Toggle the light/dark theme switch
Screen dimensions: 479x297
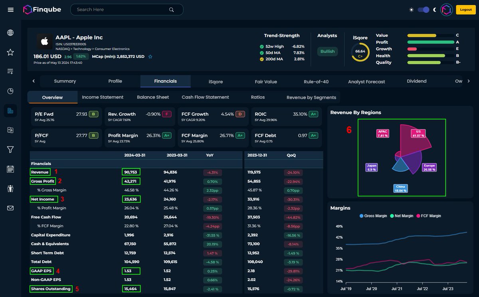click(x=424, y=10)
